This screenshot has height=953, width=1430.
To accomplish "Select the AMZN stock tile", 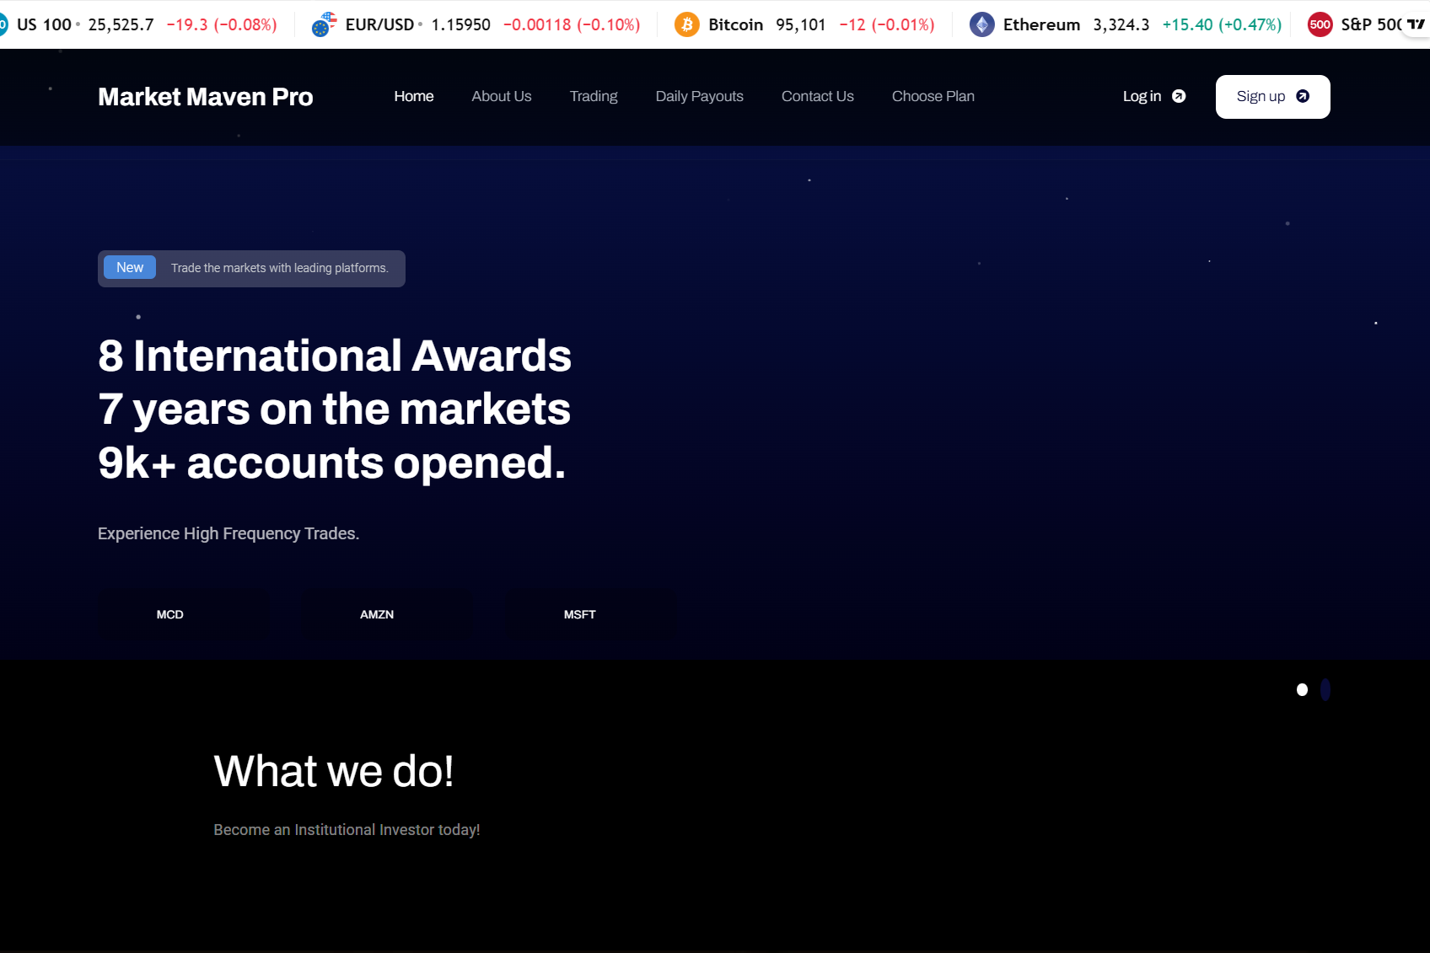I will 377,614.
